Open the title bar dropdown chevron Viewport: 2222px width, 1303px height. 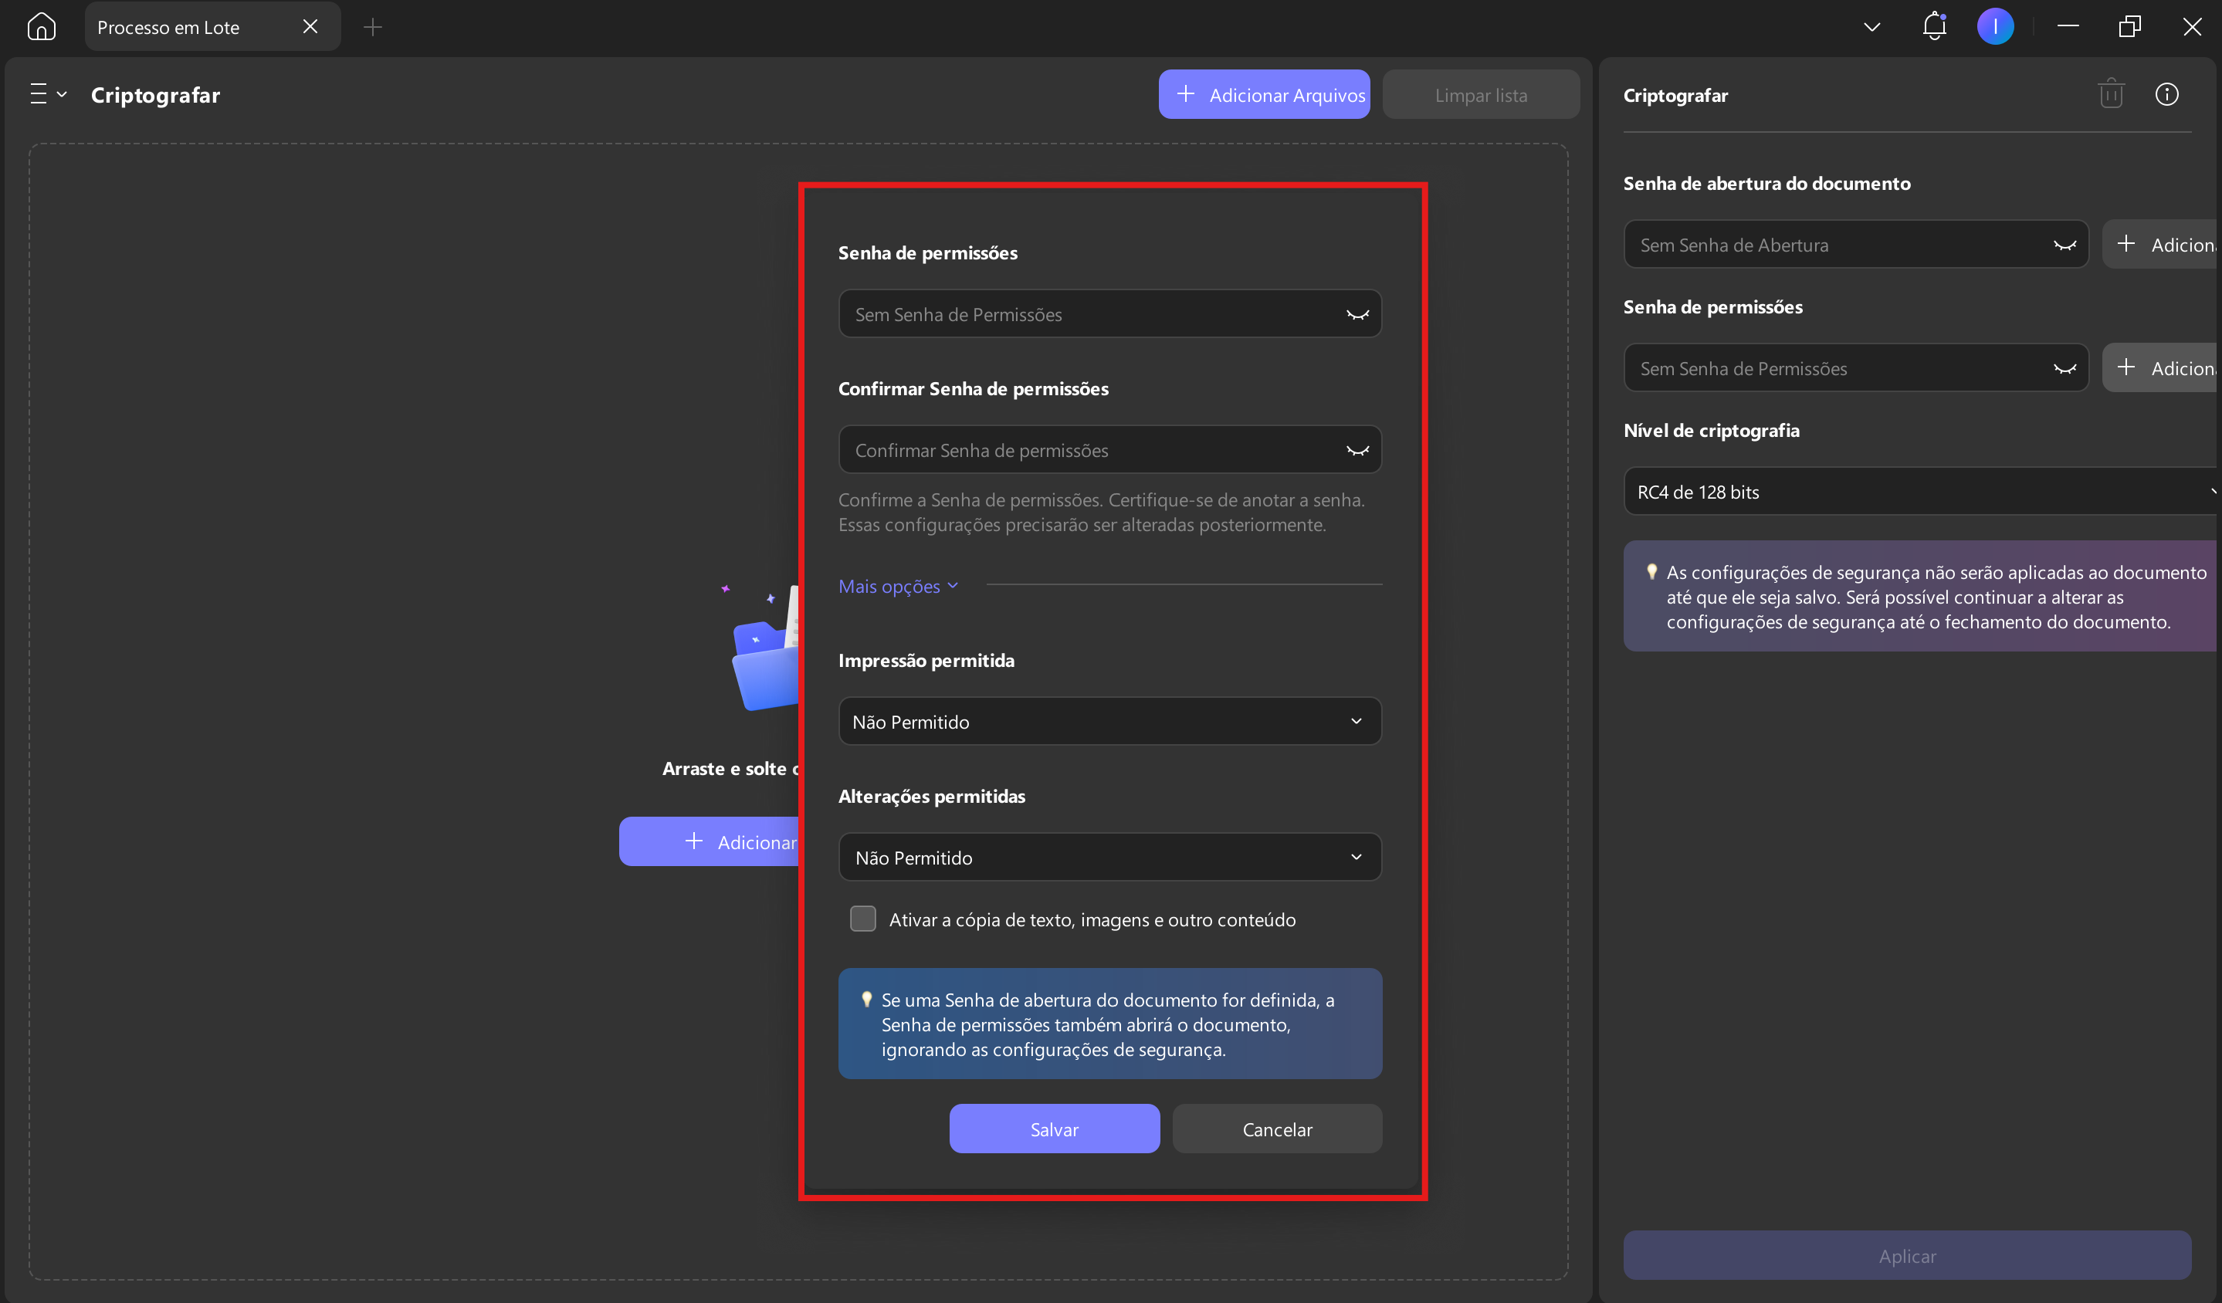[x=1871, y=27]
